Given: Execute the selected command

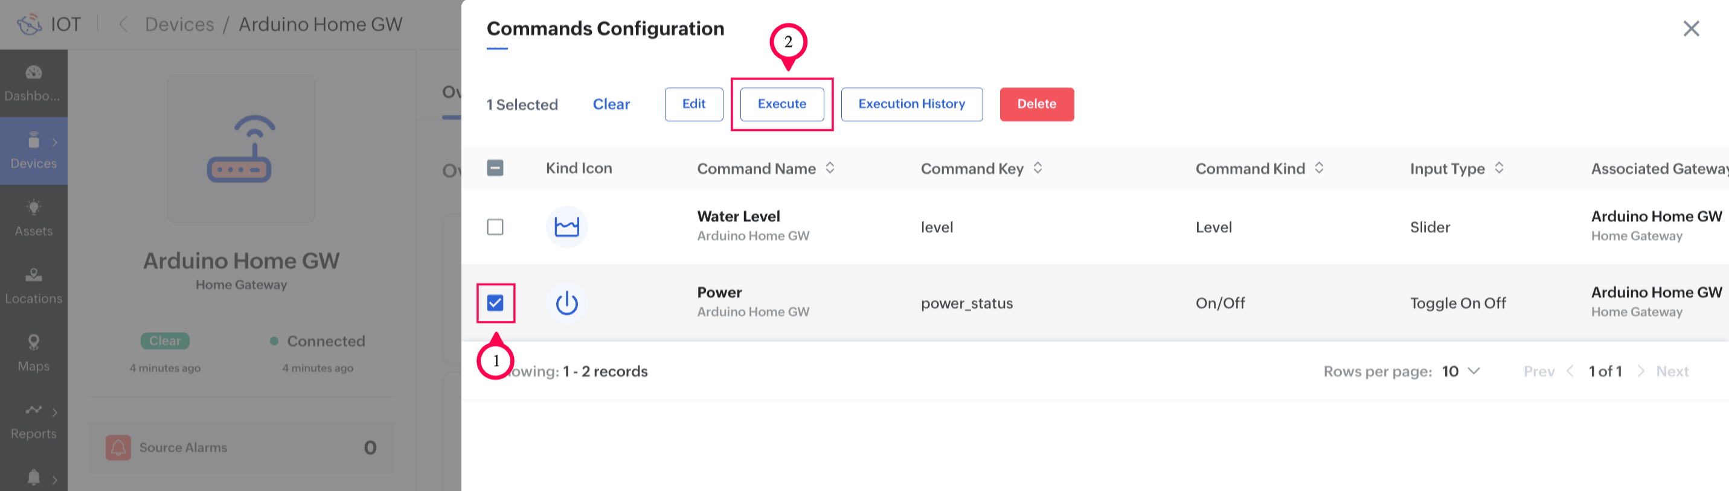Looking at the screenshot, I should click(x=782, y=104).
